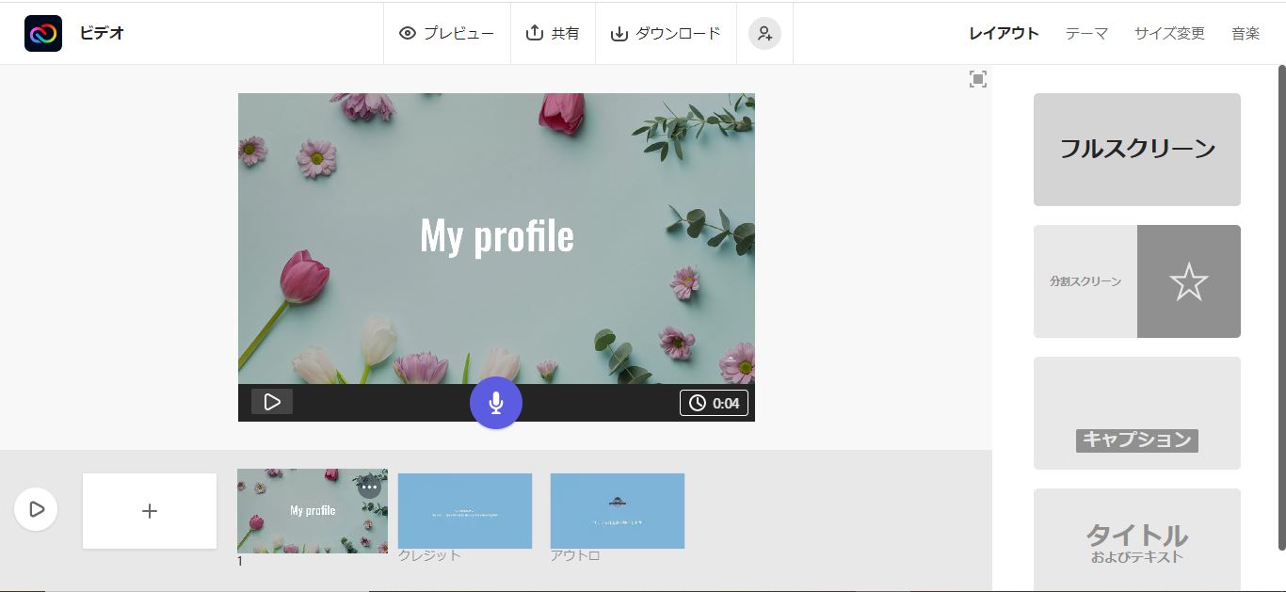Viewport: 1286px width, 592px height.
Task: Start voice recording with the microphone button
Action: tap(496, 402)
